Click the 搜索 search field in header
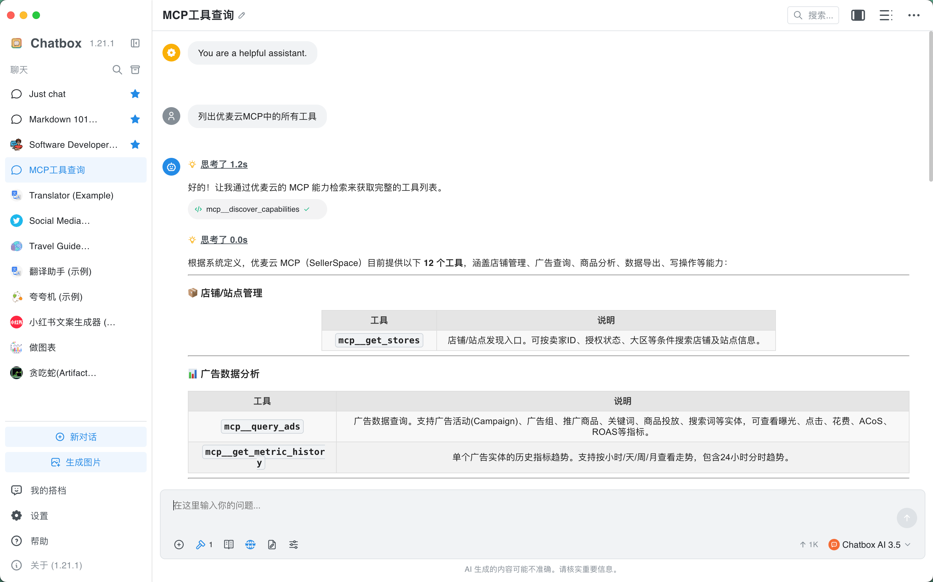This screenshot has height=582, width=933. click(813, 16)
